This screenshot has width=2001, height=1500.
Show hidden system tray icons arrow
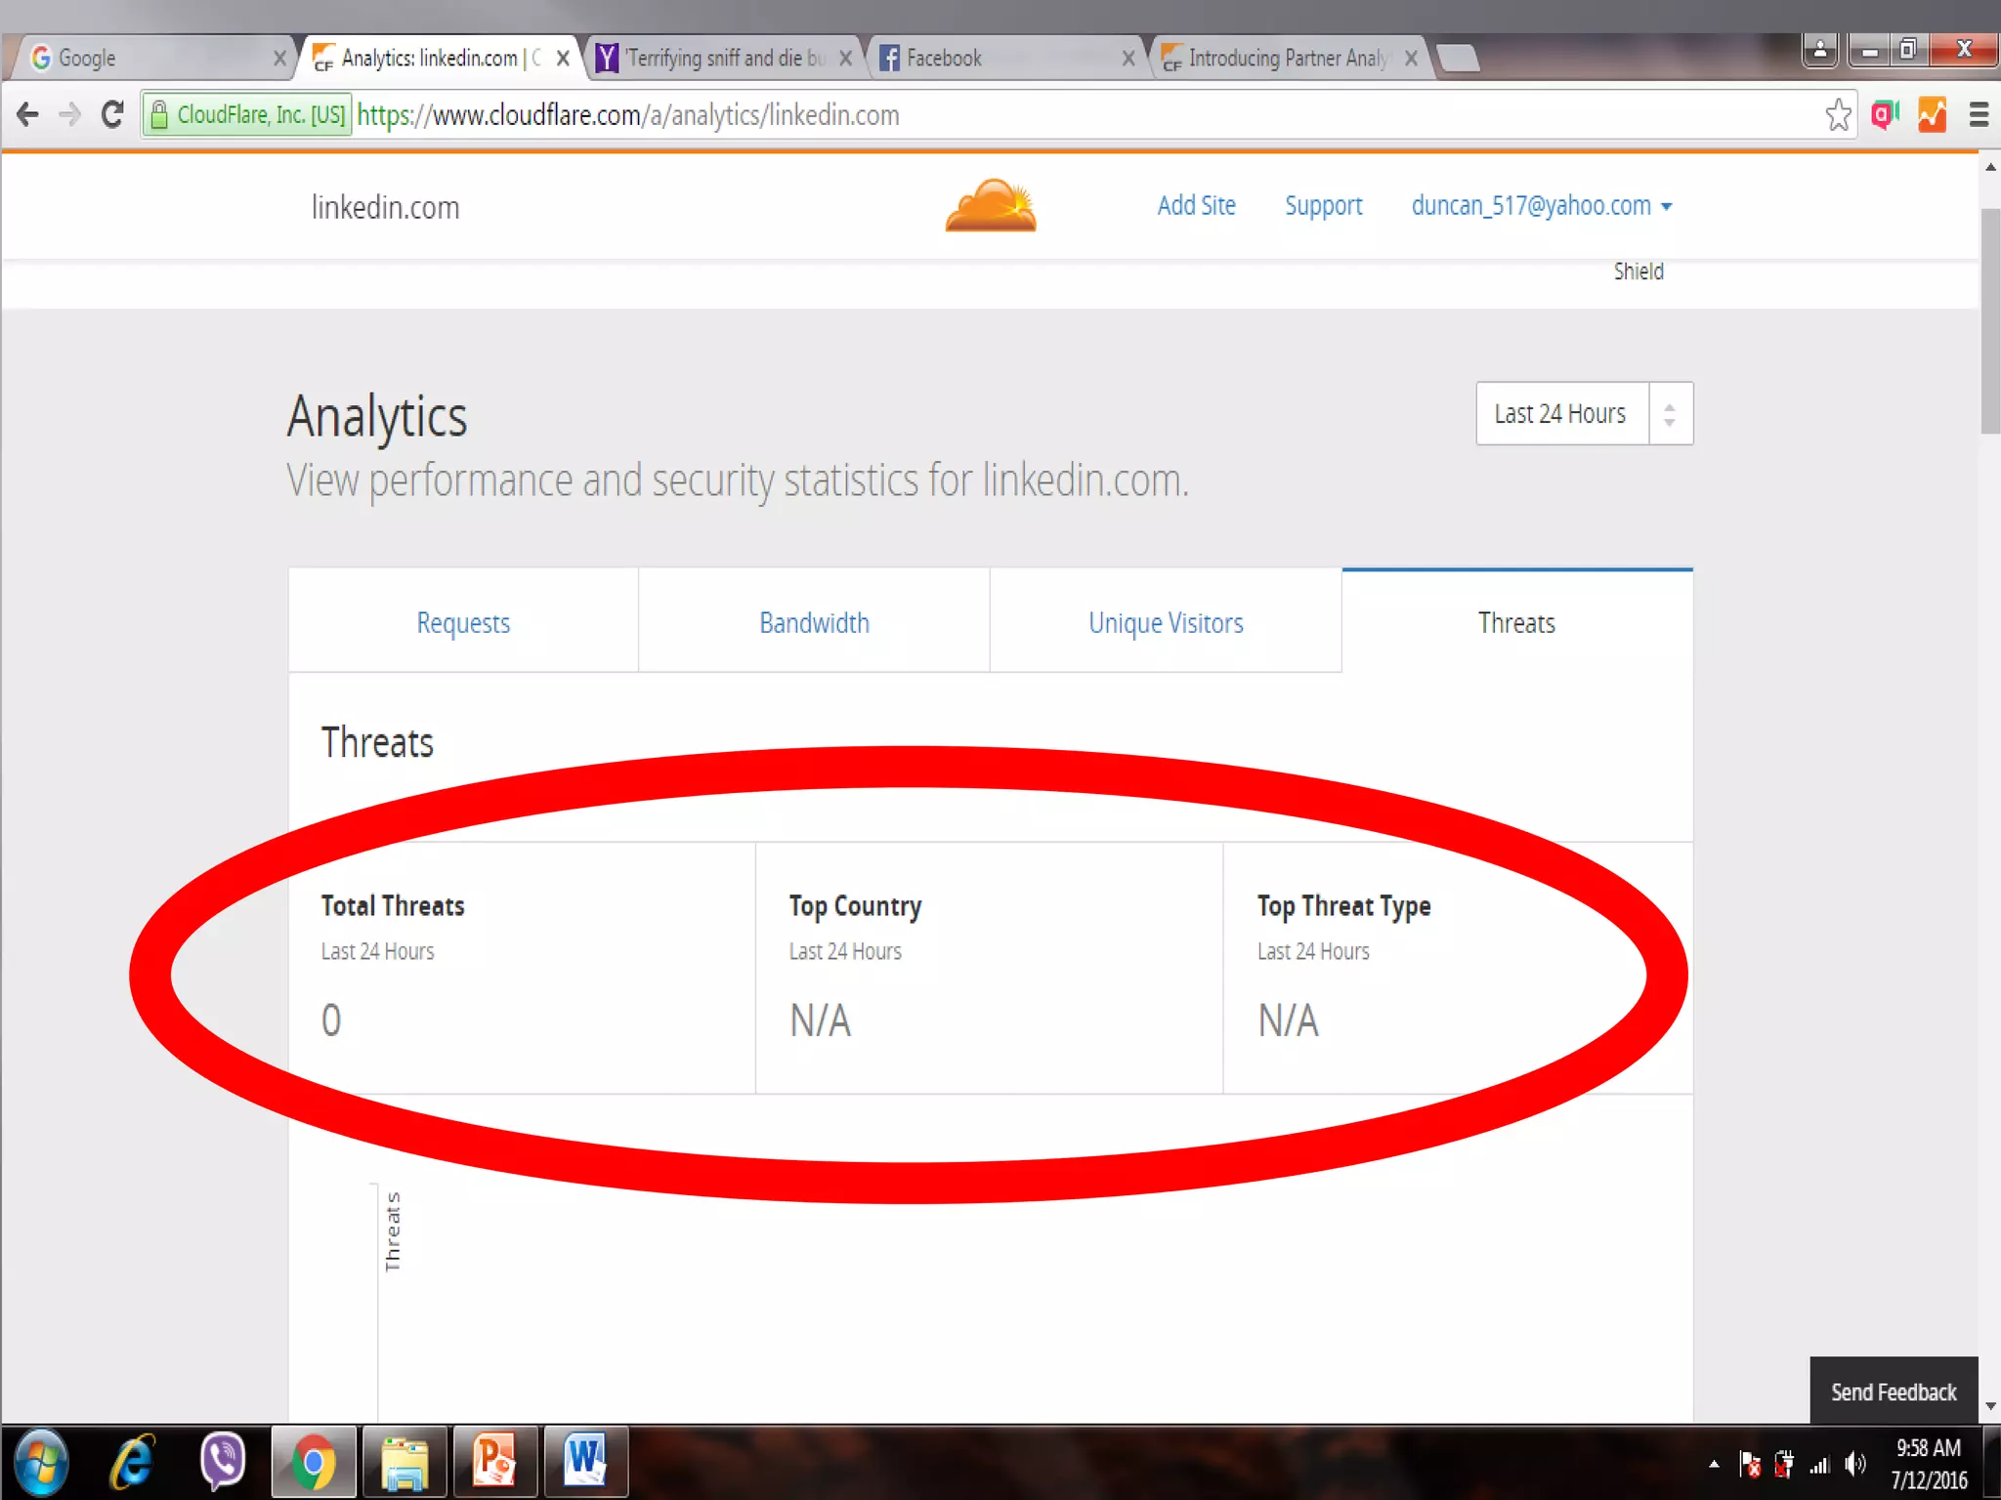pyautogui.click(x=1714, y=1464)
